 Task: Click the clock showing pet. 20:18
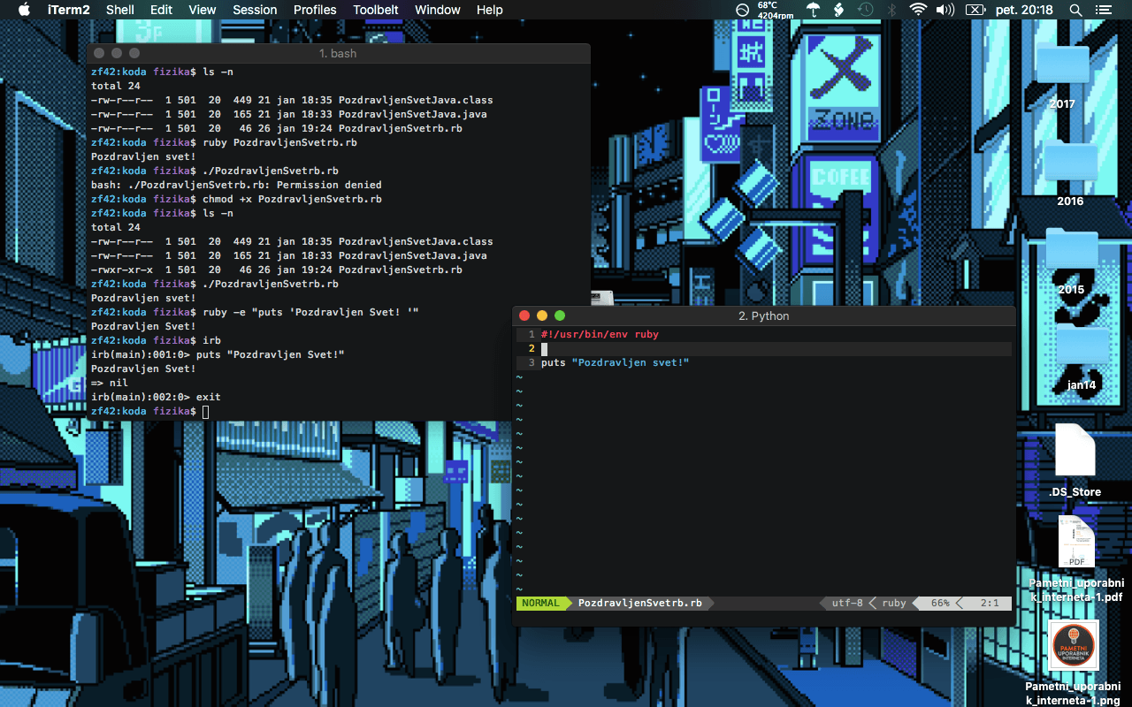pyautogui.click(x=1026, y=10)
